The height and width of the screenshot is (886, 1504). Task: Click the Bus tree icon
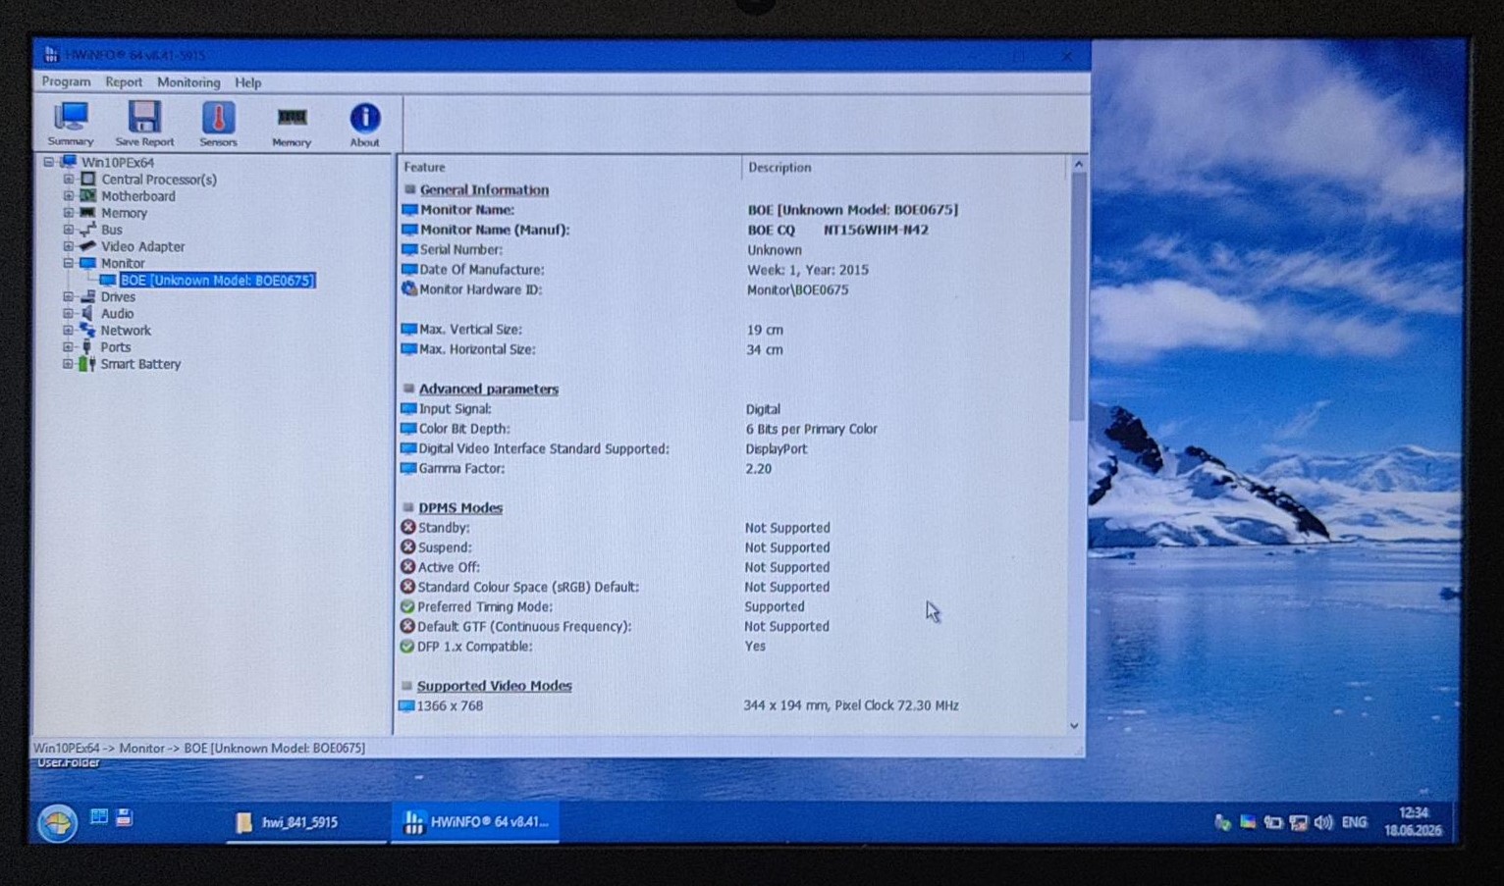tap(87, 230)
